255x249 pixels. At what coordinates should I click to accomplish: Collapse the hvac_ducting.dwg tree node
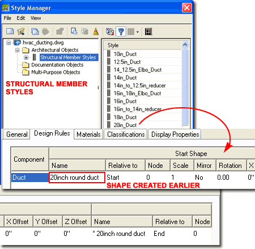click(8, 43)
